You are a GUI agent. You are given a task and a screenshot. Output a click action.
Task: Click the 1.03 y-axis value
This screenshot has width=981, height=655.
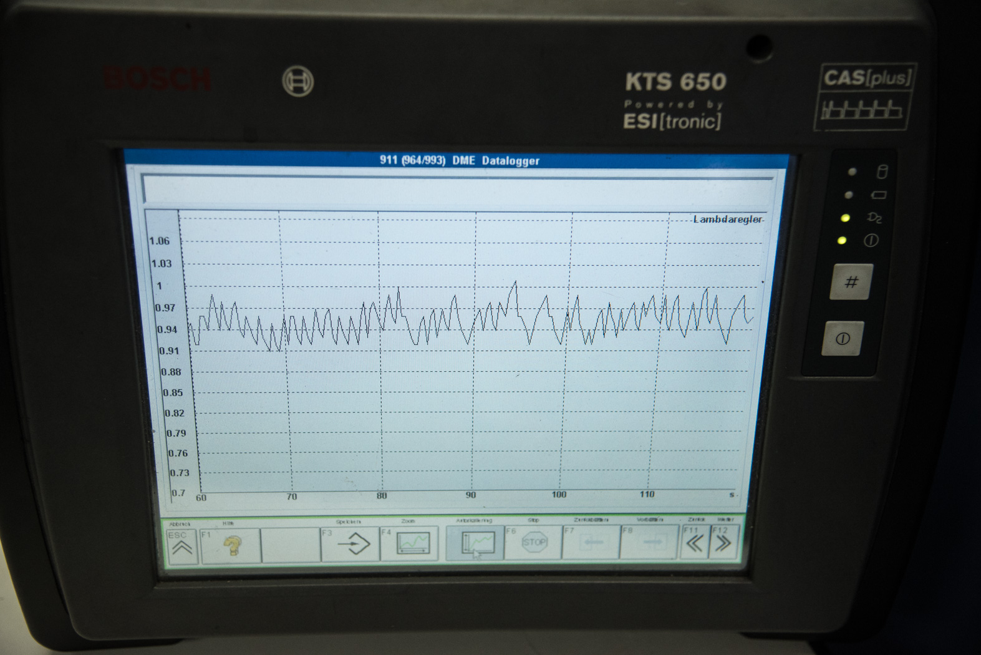point(162,263)
